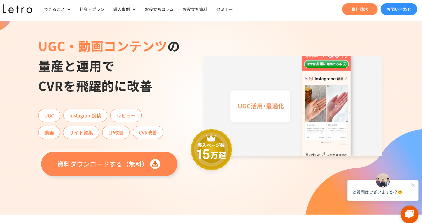Click 資料ダウンロードする（無料） button
Image resolution: width=422 pixels, height=223 pixels.
[x=109, y=164]
